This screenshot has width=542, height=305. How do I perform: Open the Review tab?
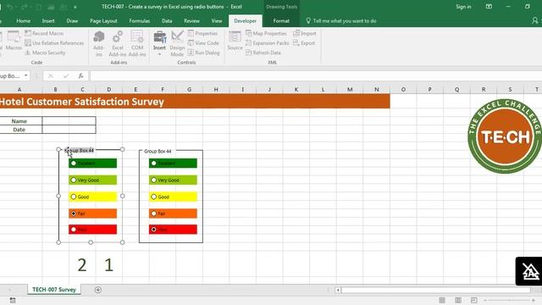click(x=191, y=20)
